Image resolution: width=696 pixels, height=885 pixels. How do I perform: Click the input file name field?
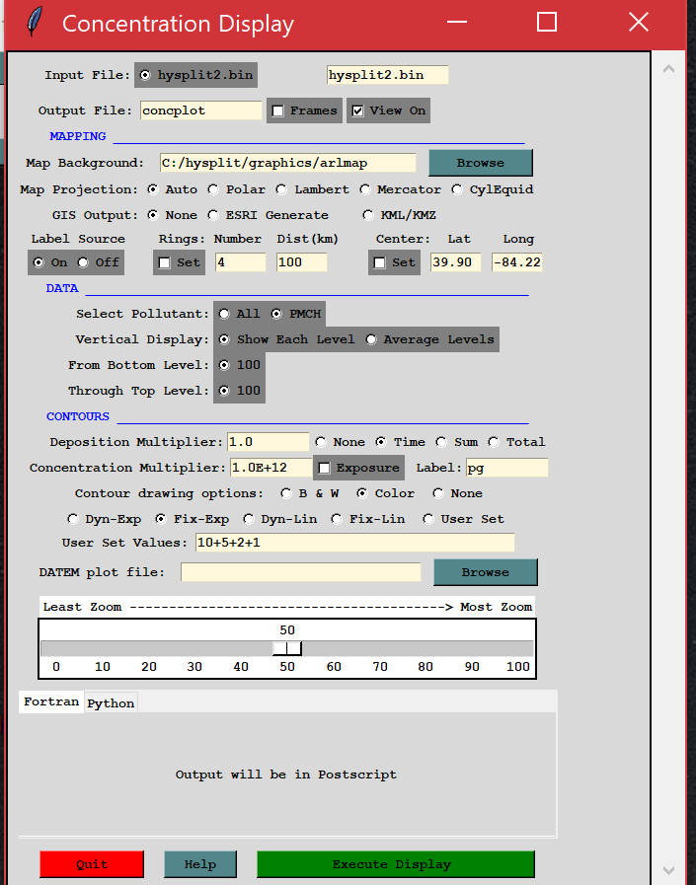(x=387, y=75)
